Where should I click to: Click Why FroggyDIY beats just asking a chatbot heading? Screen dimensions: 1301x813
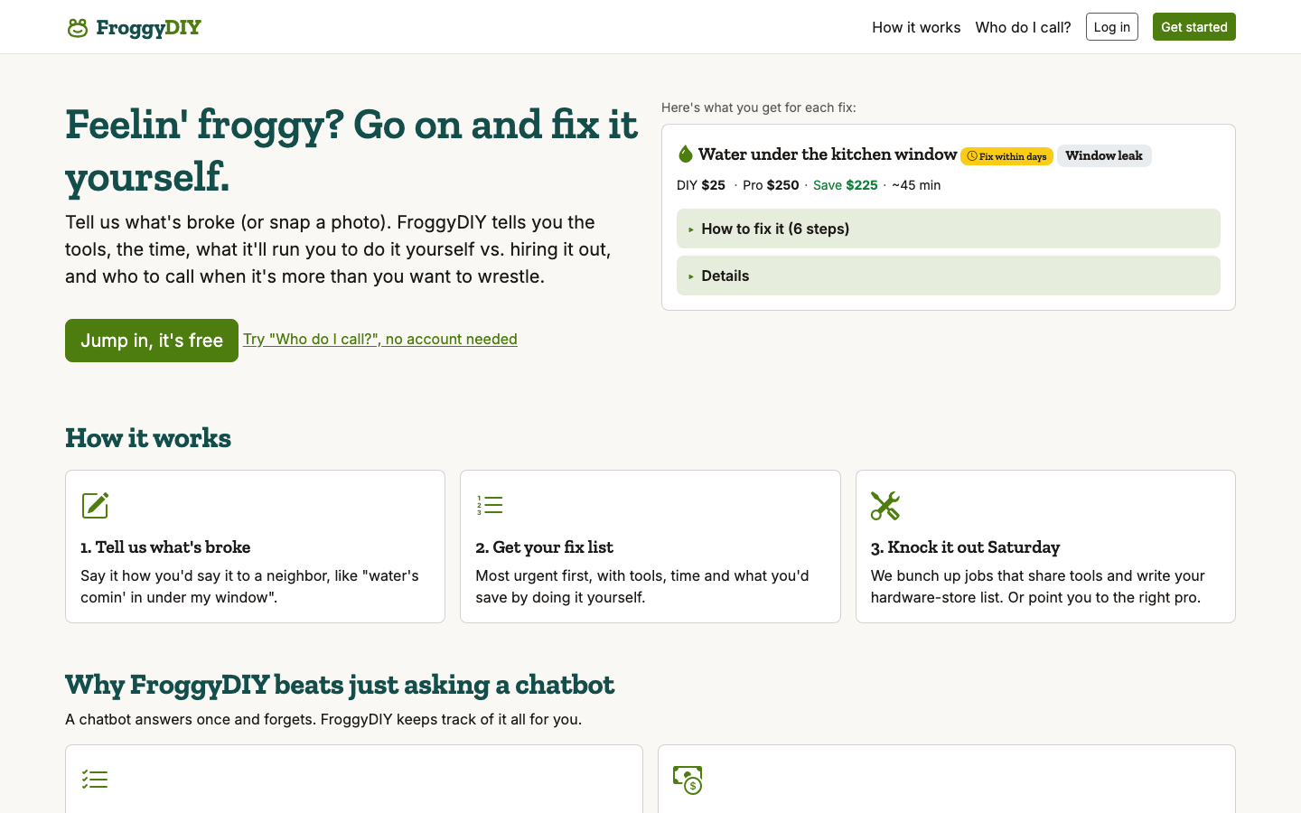tap(340, 685)
